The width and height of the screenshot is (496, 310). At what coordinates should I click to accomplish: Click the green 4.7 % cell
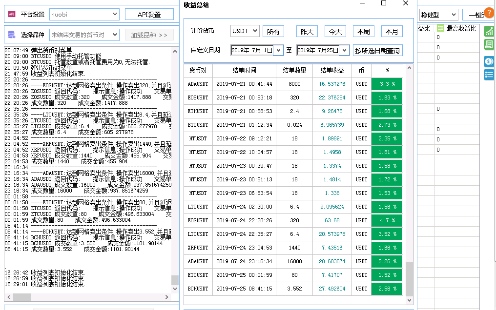387,220
